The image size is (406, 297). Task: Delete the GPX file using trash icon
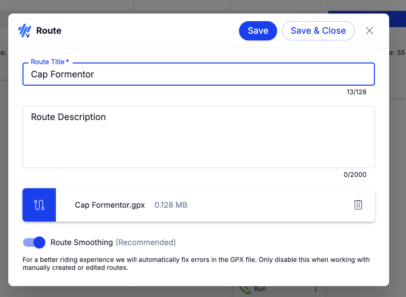point(358,205)
